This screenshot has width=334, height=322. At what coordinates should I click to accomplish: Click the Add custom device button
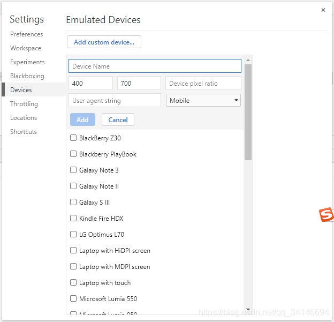coord(104,42)
